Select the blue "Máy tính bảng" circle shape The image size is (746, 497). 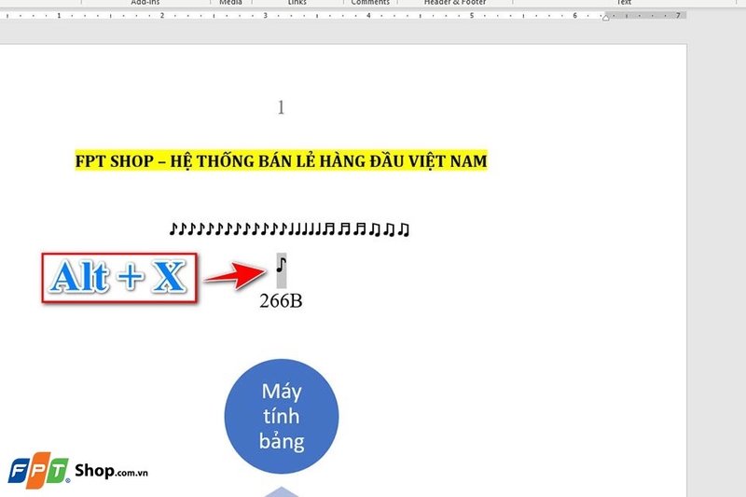coord(282,416)
